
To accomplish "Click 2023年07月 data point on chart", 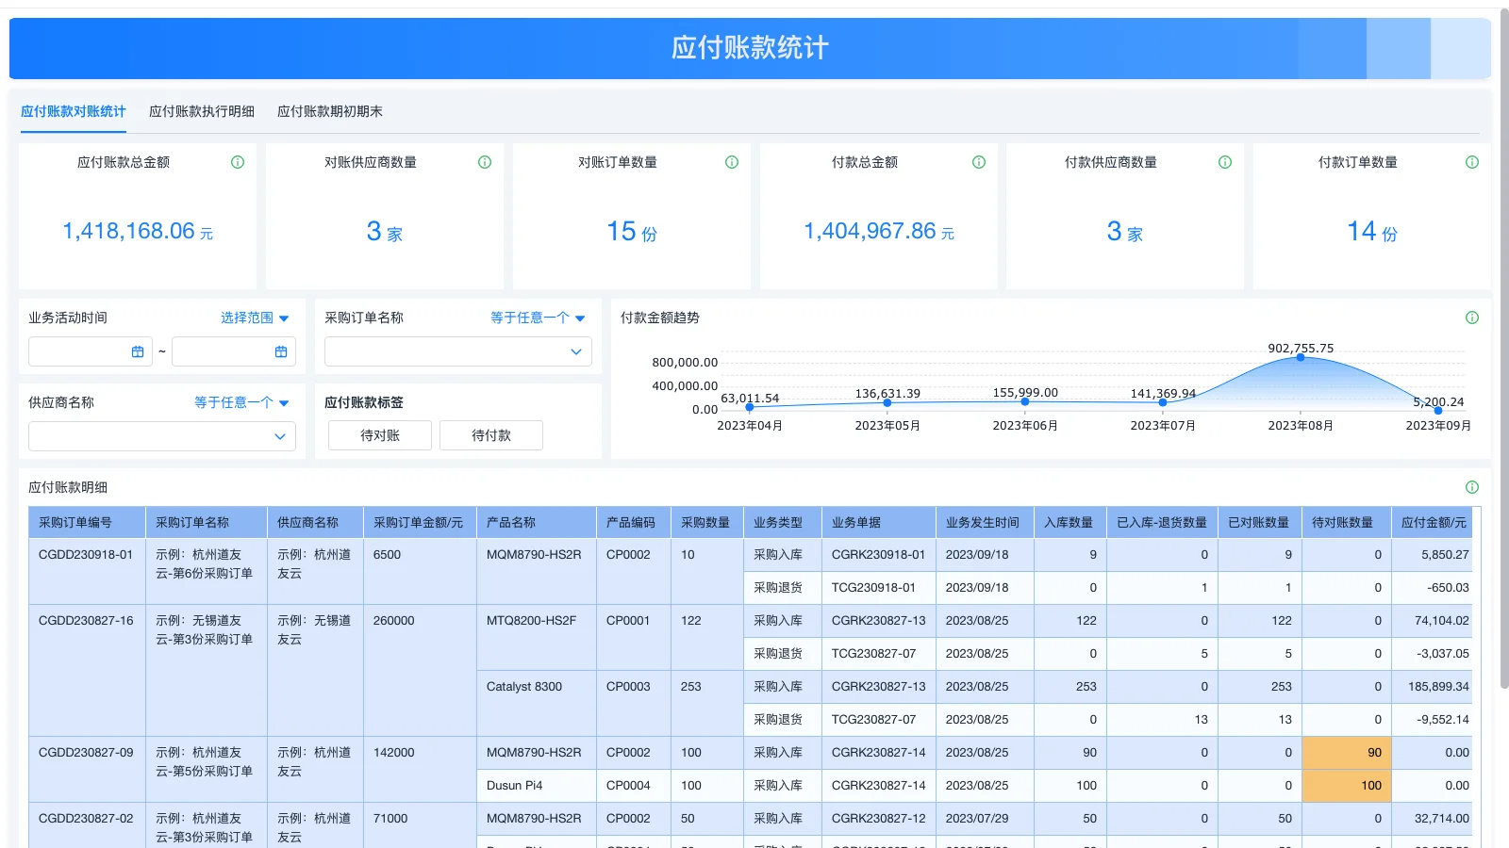I will (1163, 402).
